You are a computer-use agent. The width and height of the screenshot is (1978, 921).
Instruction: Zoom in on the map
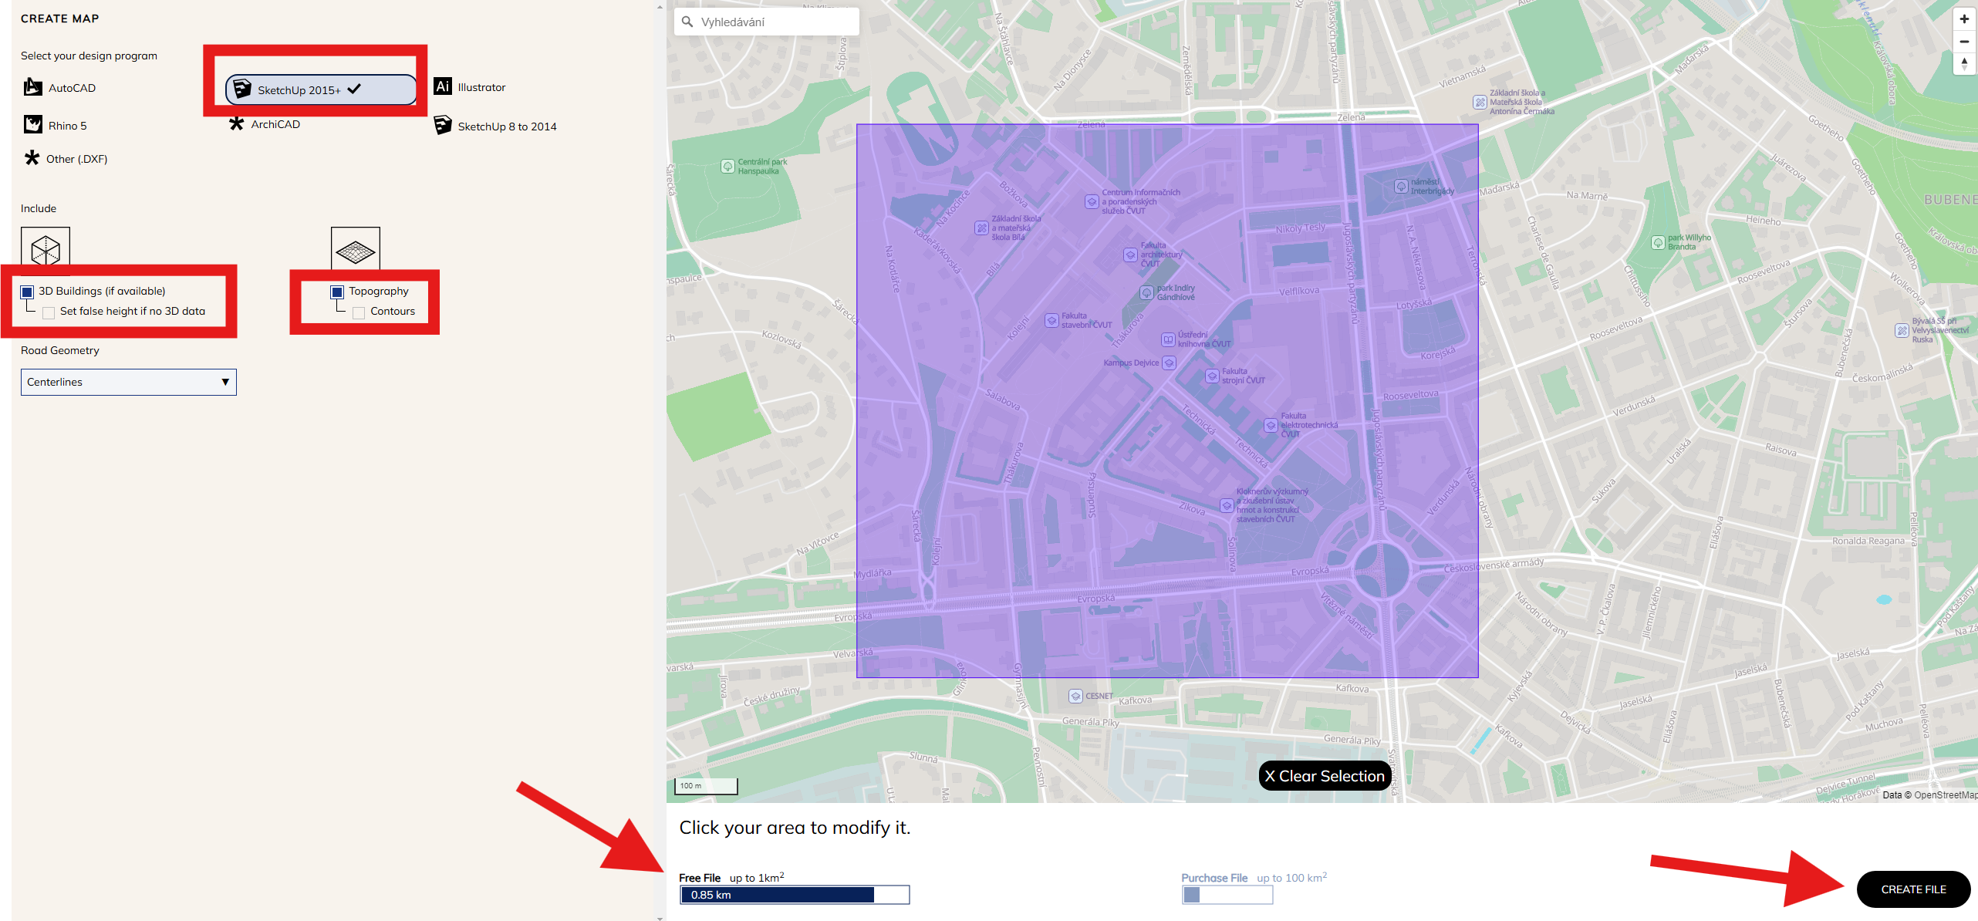(x=1964, y=19)
